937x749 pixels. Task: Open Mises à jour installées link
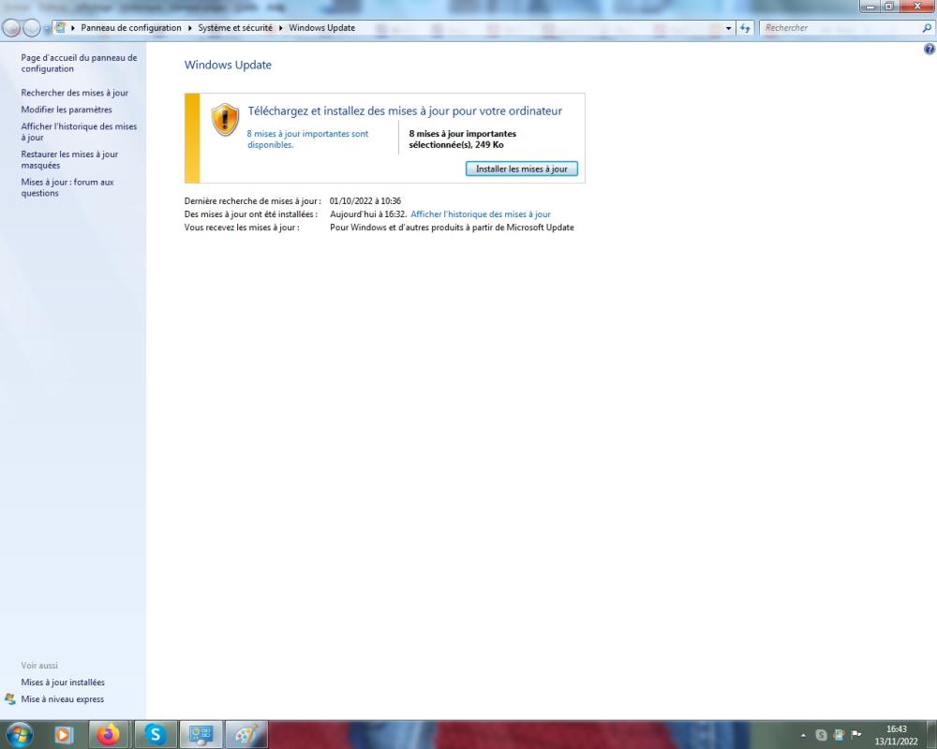point(63,683)
